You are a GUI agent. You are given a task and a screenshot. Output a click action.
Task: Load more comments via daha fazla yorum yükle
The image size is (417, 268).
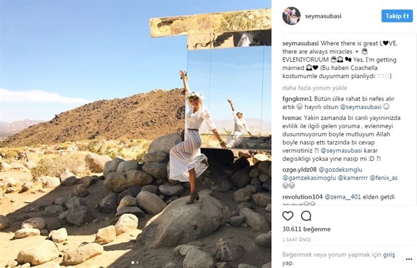point(315,88)
